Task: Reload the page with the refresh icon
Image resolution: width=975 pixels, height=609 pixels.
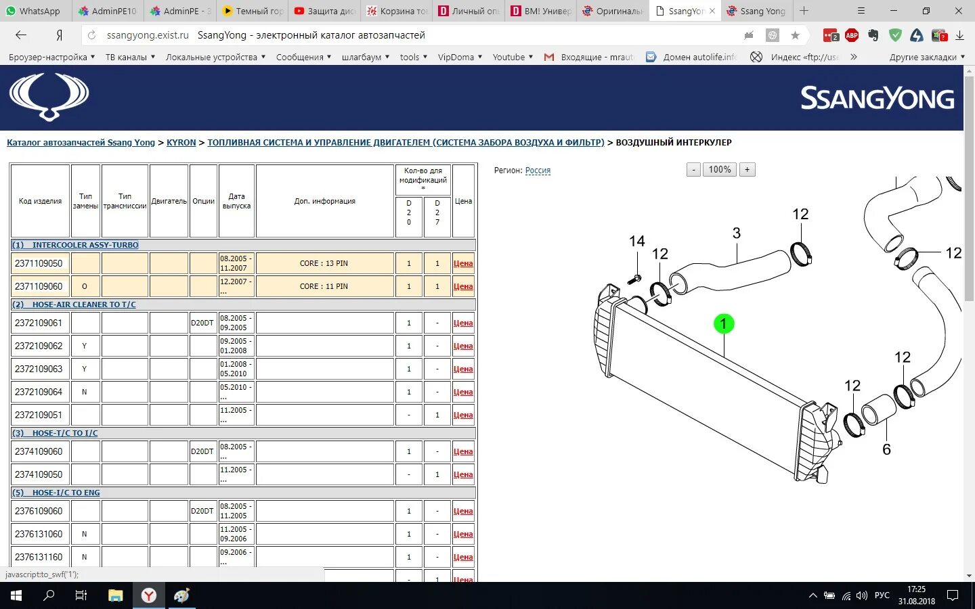Action: 92,35
